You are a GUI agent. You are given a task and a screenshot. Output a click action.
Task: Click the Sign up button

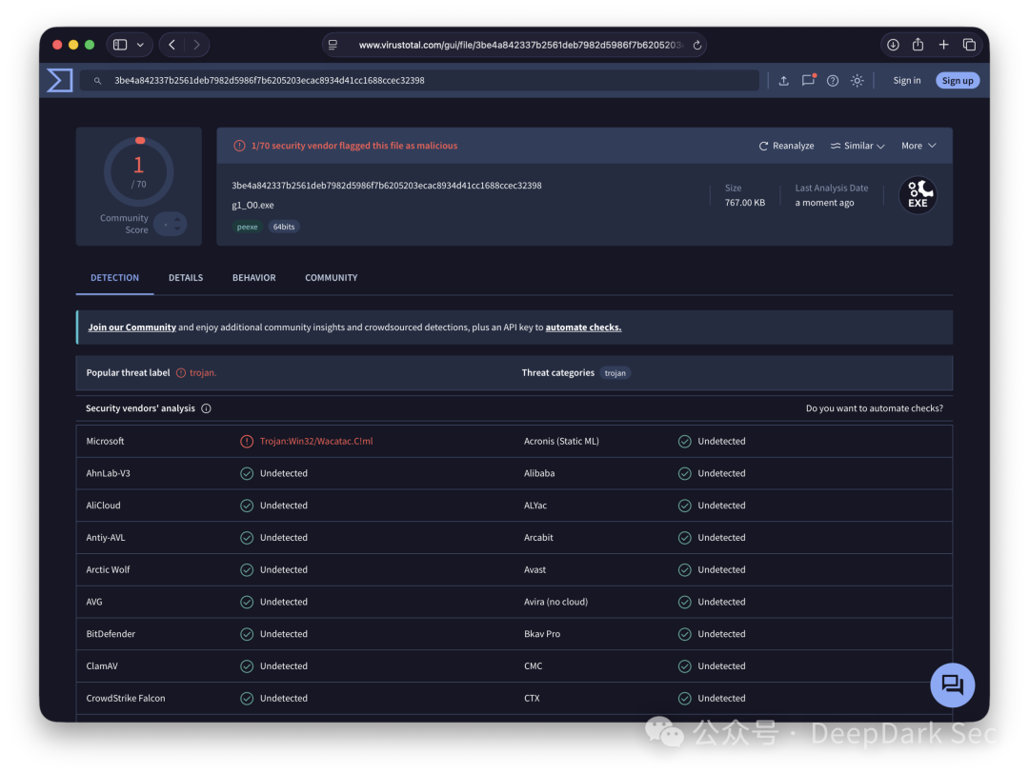click(958, 81)
